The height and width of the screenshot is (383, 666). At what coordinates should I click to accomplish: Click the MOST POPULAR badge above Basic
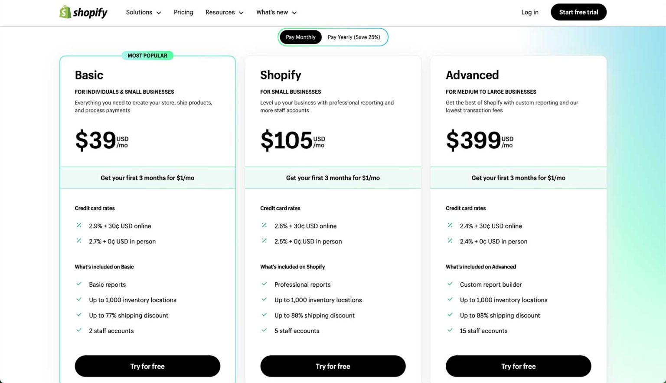[x=147, y=56]
